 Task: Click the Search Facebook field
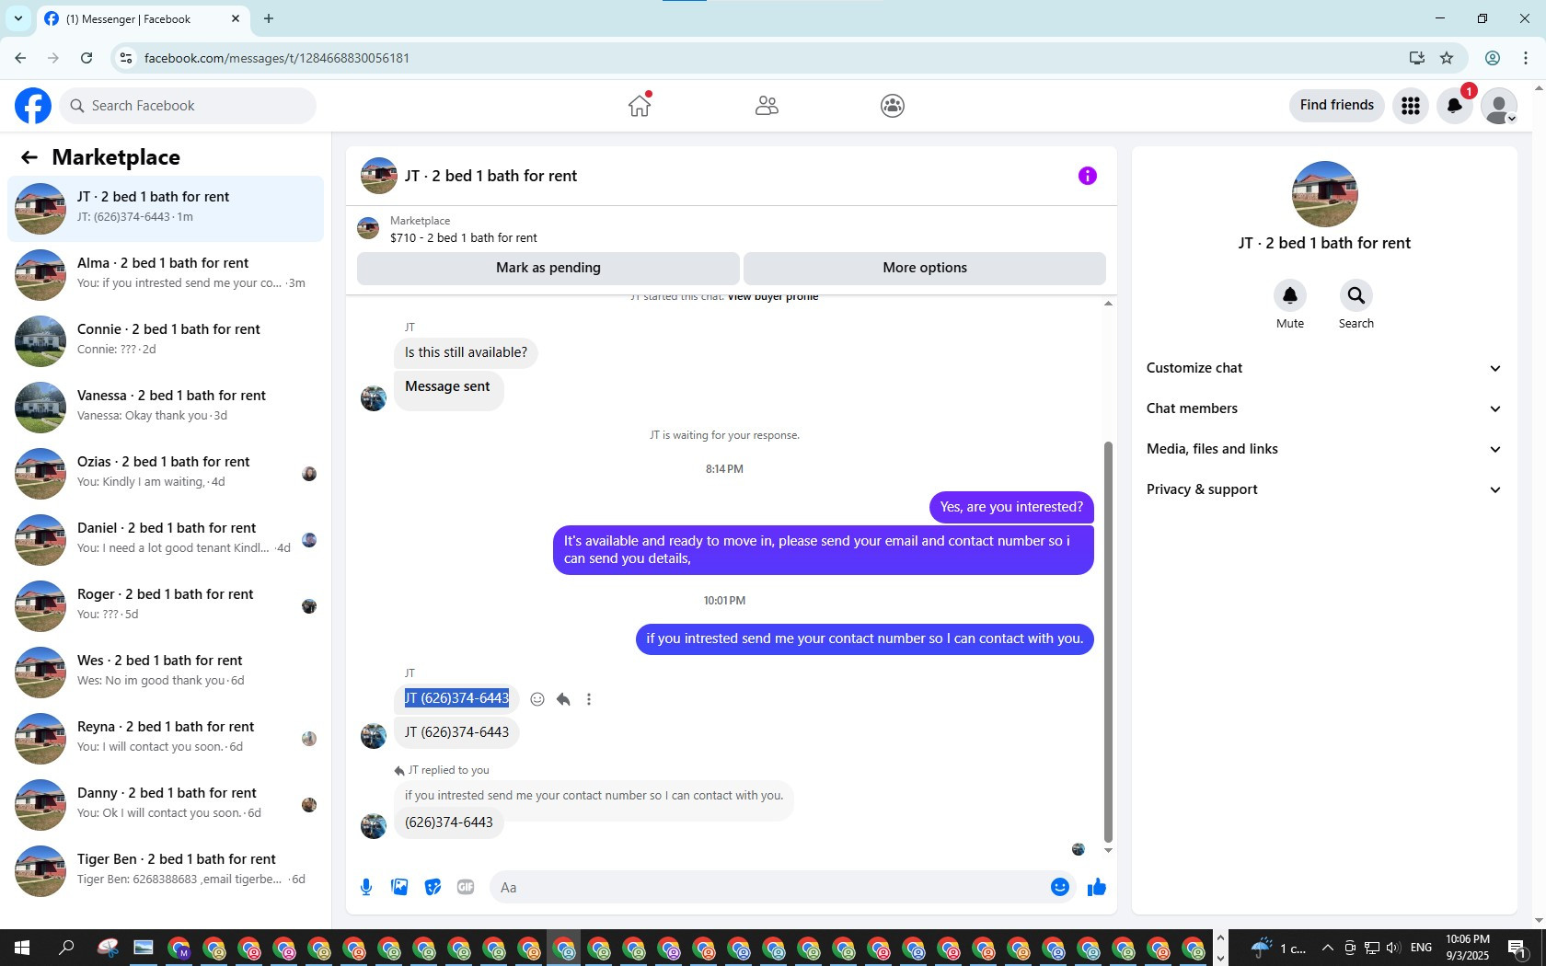tap(188, 106)
